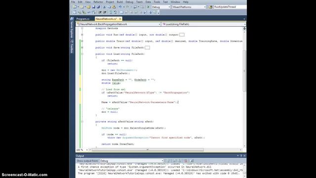The width and height of the screenshot is (316, 178).
Task: Click the editor vertical scrollbar thumb
Action: click(244, 71)
